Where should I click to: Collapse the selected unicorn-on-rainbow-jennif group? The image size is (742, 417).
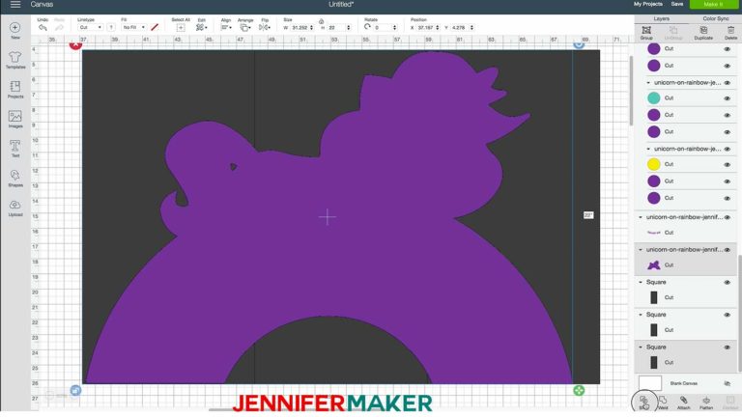click(641, 250)
